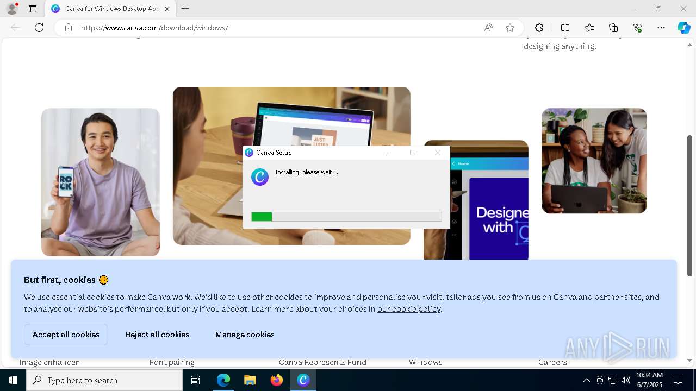This screenshot has width=696, height=391.
Task: Open the Favorites list icon
Action: click(x=589, y=28)
